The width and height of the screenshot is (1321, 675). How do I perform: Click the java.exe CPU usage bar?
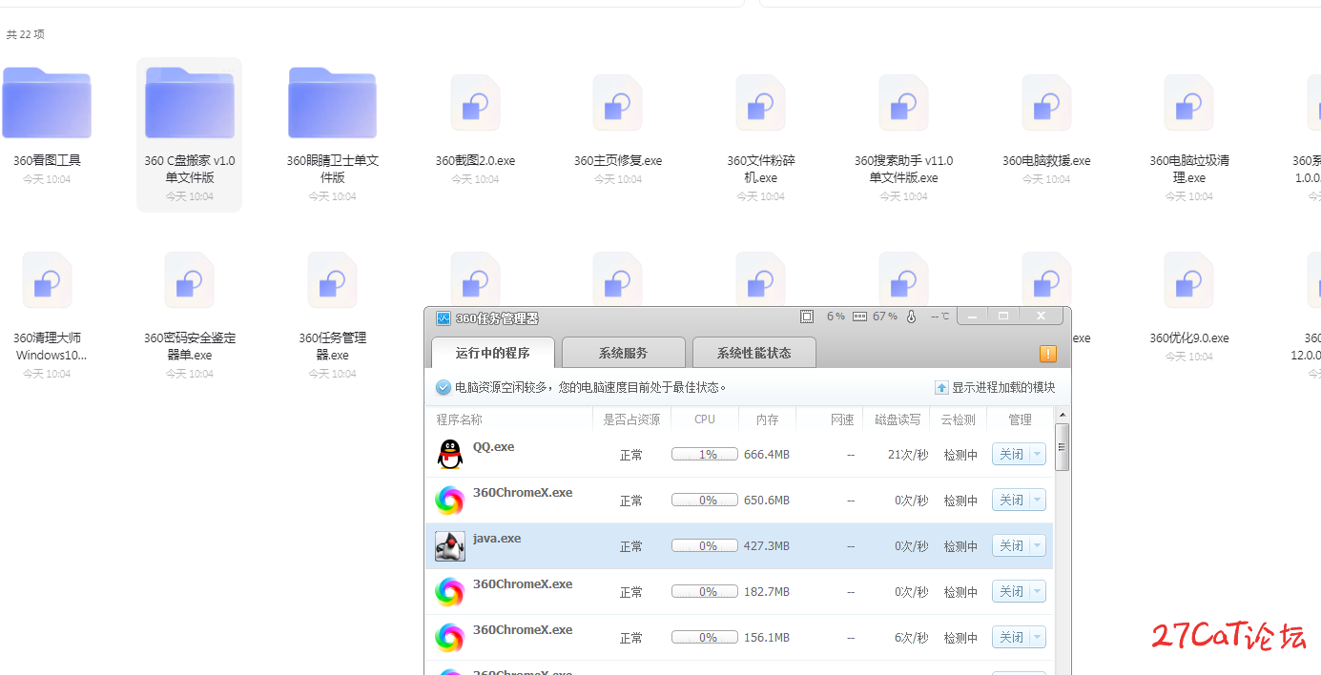click(705, 546)
